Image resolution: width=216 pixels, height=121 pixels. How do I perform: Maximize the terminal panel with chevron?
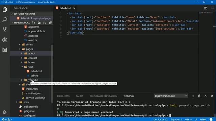(206, 96)
